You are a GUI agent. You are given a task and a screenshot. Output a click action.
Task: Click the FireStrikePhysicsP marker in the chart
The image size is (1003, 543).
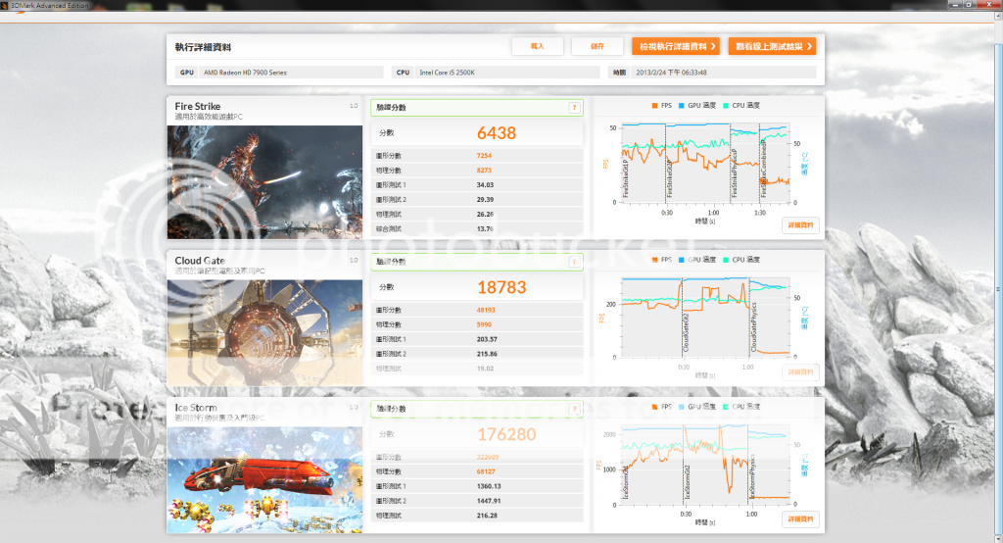point(735,173)
